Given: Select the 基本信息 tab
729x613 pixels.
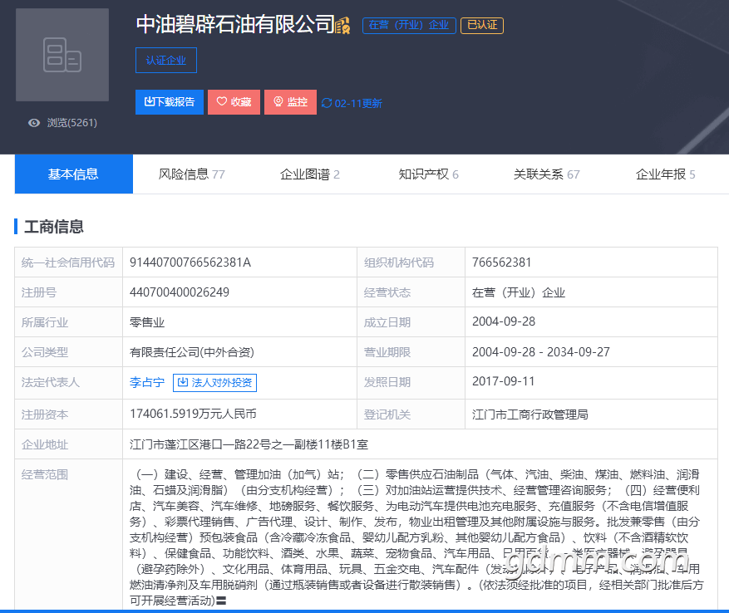Looking at the screenshot, I should click(x=74, y=174).
